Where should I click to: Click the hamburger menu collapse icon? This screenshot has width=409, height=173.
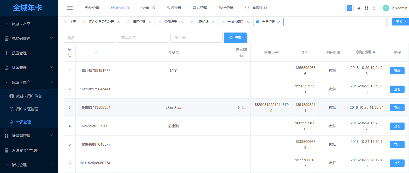[70, 8]
